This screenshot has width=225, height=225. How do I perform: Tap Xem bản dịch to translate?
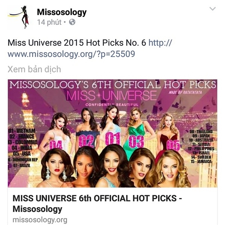34,69
